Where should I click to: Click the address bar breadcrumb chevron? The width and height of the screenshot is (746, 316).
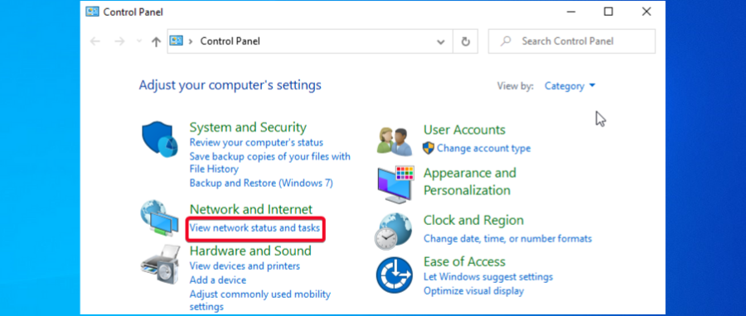pyautogui.click(x=191, y=41)
